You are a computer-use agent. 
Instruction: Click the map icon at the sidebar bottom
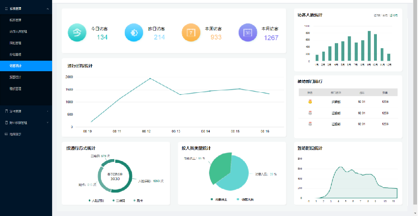tap(6, 134)
